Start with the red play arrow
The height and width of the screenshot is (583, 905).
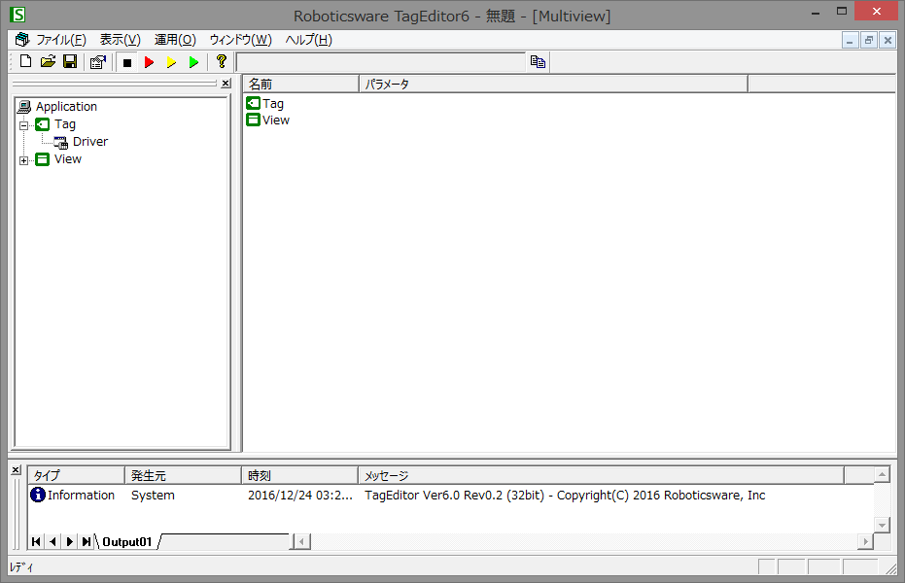click(149, 62)
